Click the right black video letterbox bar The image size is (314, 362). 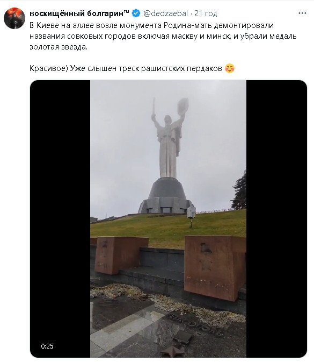pyautogui.click(x=276, y=218)
